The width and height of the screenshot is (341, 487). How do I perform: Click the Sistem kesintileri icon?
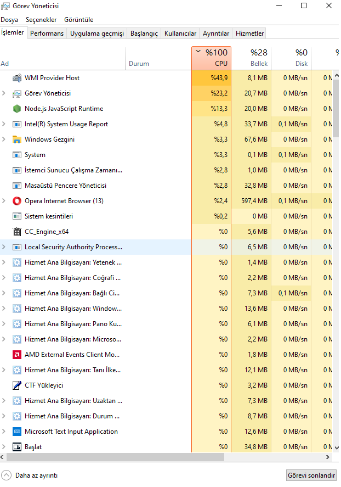(17, 216)
